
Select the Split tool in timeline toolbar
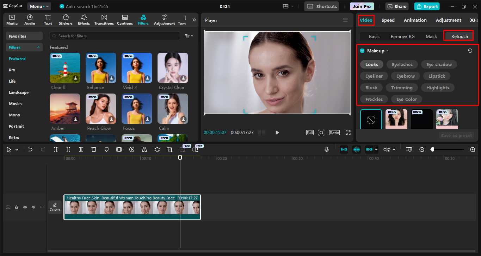[x=55, y=149]
